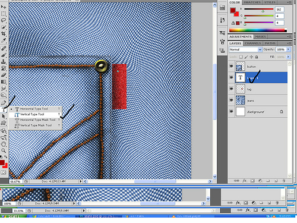Click the 66.67% zoom field
Viewport: 297px width, 223px height.
coord(15,181)
